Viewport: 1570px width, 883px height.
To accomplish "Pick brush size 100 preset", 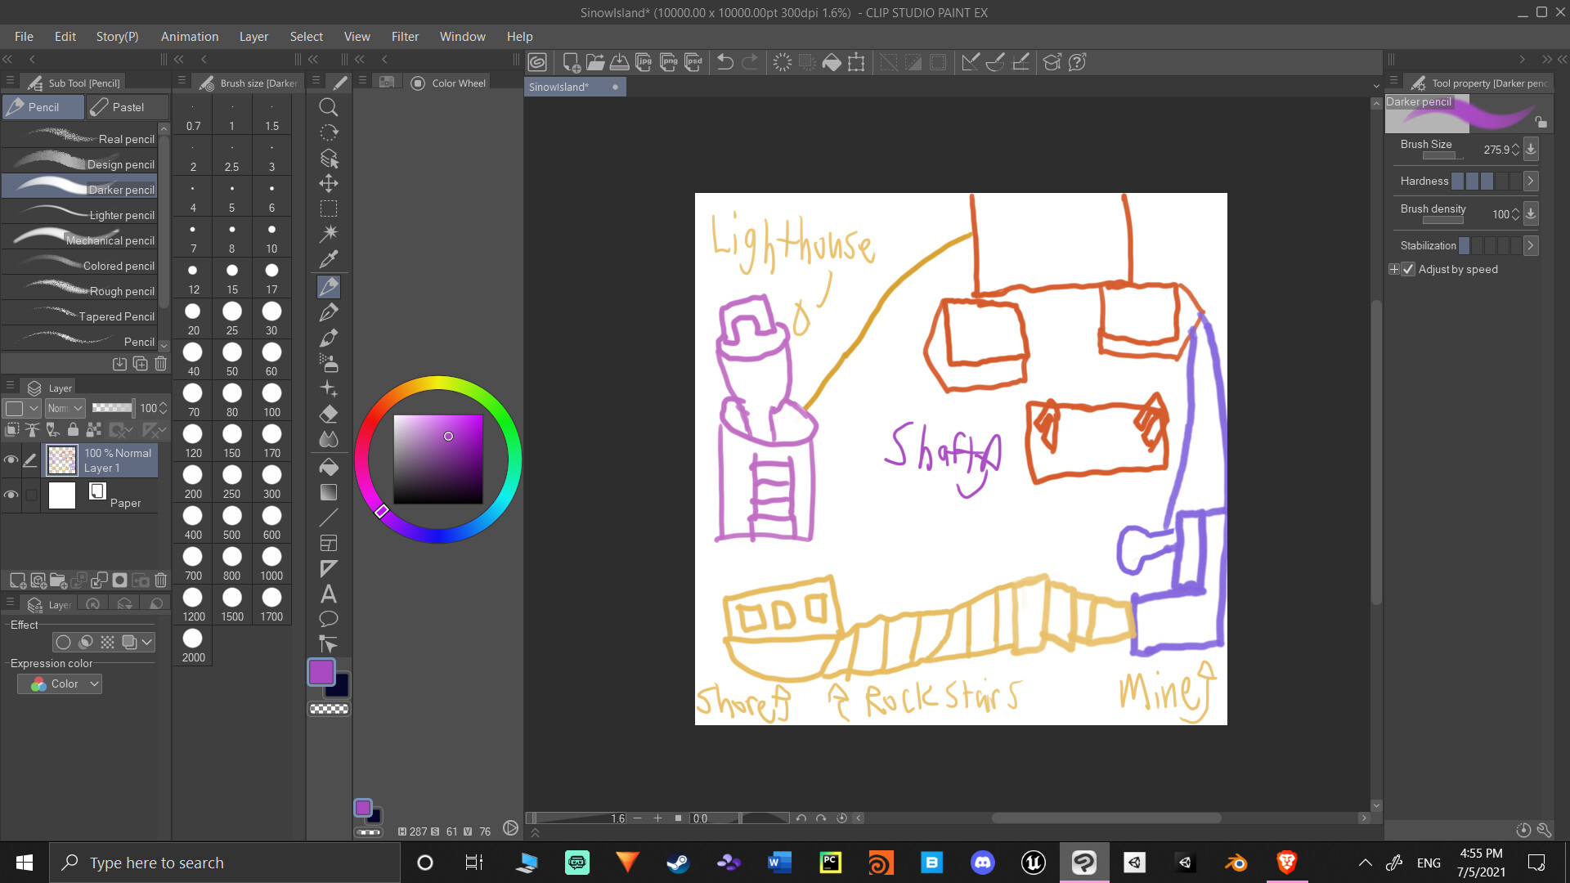I will click(x=271, y=401).
